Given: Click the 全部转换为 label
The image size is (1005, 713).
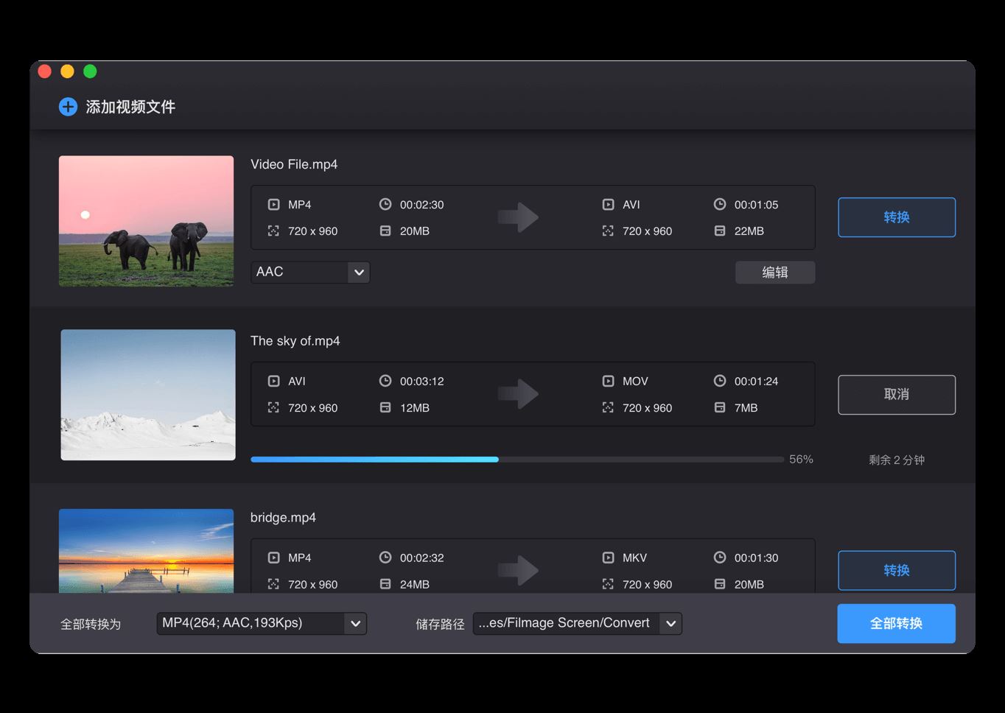Looking at the screenshot, I should click(x=91, y=625).
